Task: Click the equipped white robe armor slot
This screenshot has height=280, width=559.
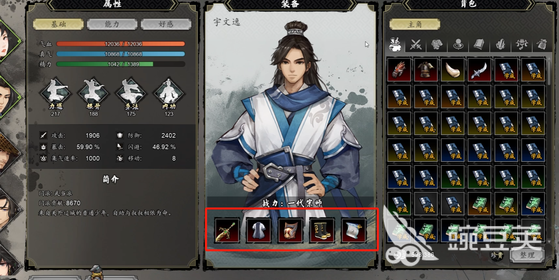Action: pyautogui.click(x=259, y=230)
